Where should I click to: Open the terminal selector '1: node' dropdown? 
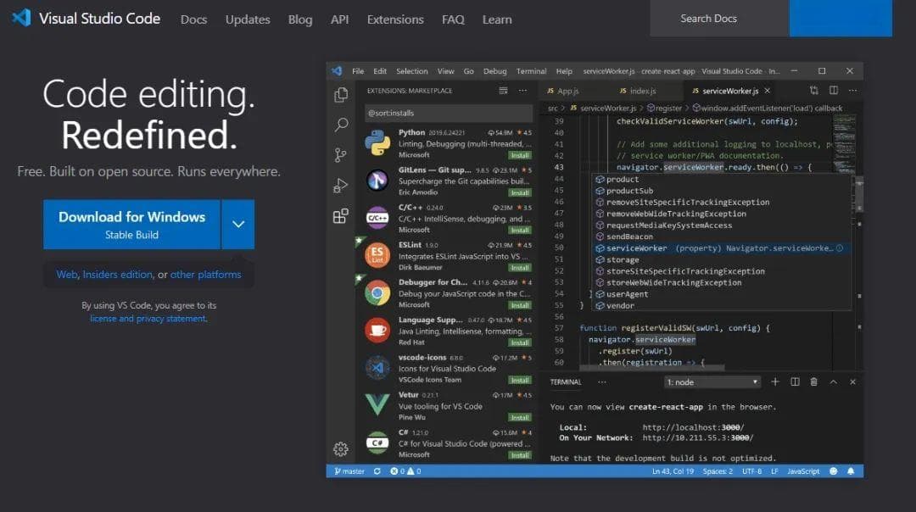pos(712,381)
